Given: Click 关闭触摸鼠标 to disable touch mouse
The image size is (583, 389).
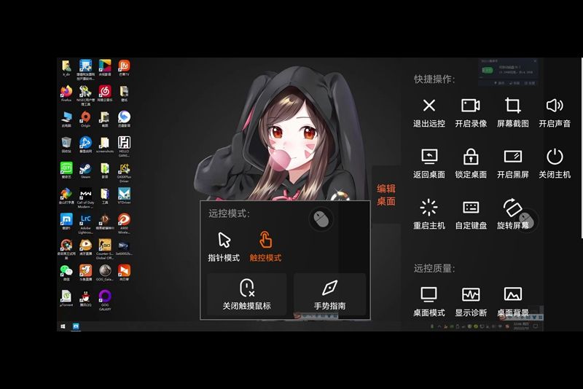Looking at the screenshot, I should click(247, 294).
